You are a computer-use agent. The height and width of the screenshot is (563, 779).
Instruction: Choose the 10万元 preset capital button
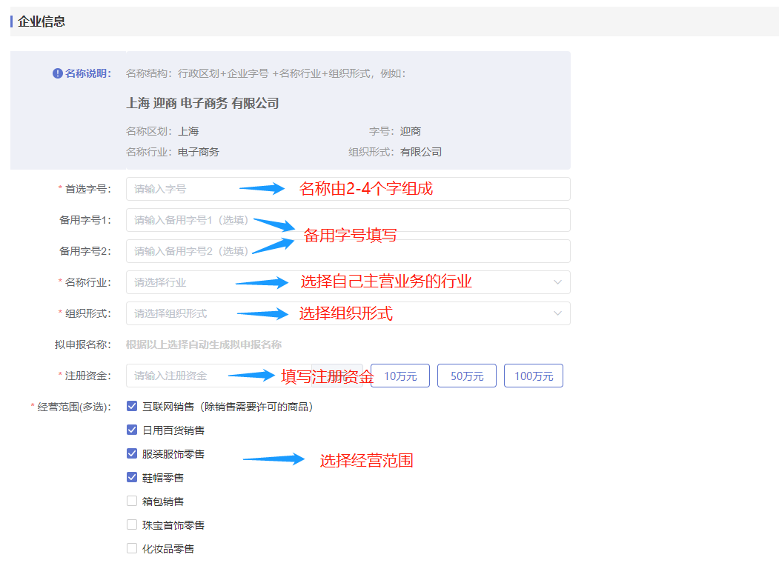coord(400,376)
